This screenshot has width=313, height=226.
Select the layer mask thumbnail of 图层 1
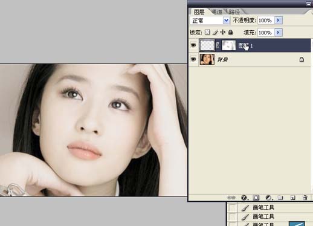(229, 45)
